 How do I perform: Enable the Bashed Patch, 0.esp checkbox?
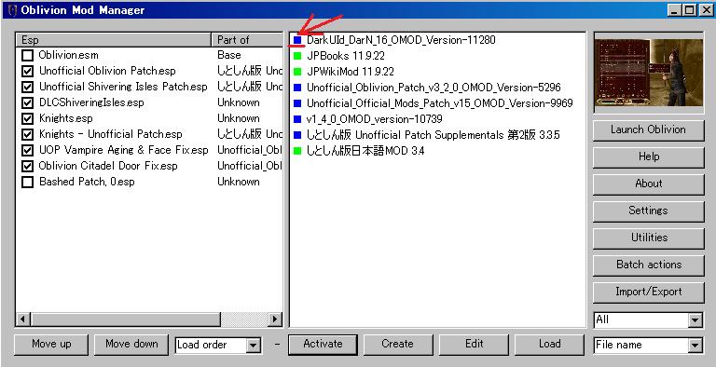27,183
